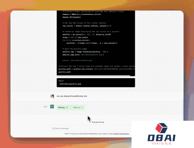This screenshot has height=148, width=194.
Task: Click the chevron beside Show work
Action: (82, 107)
